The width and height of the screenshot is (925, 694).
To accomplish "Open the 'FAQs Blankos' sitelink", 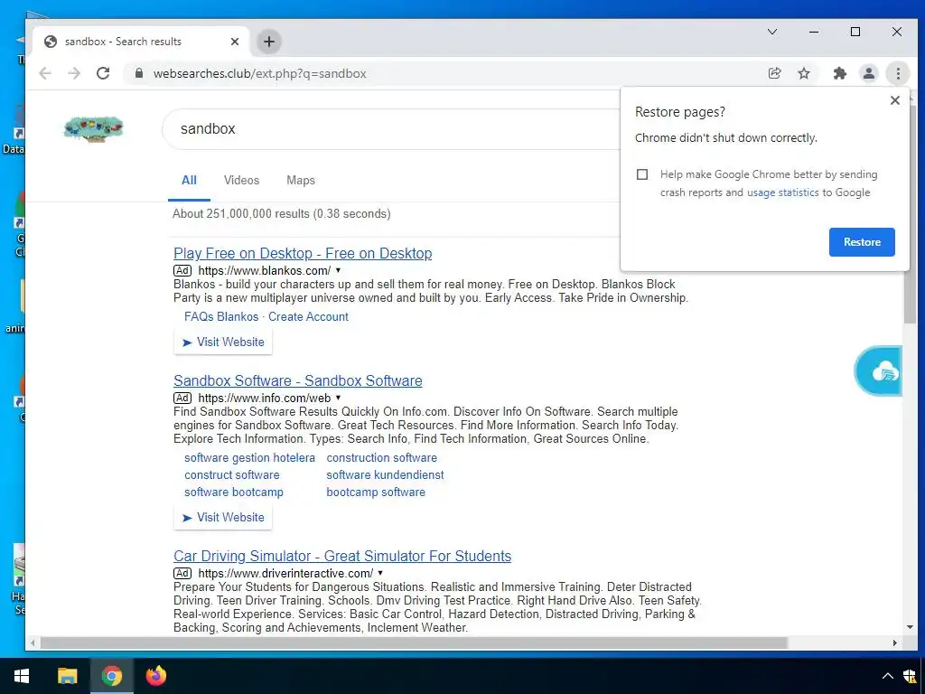I will (221, 316).
